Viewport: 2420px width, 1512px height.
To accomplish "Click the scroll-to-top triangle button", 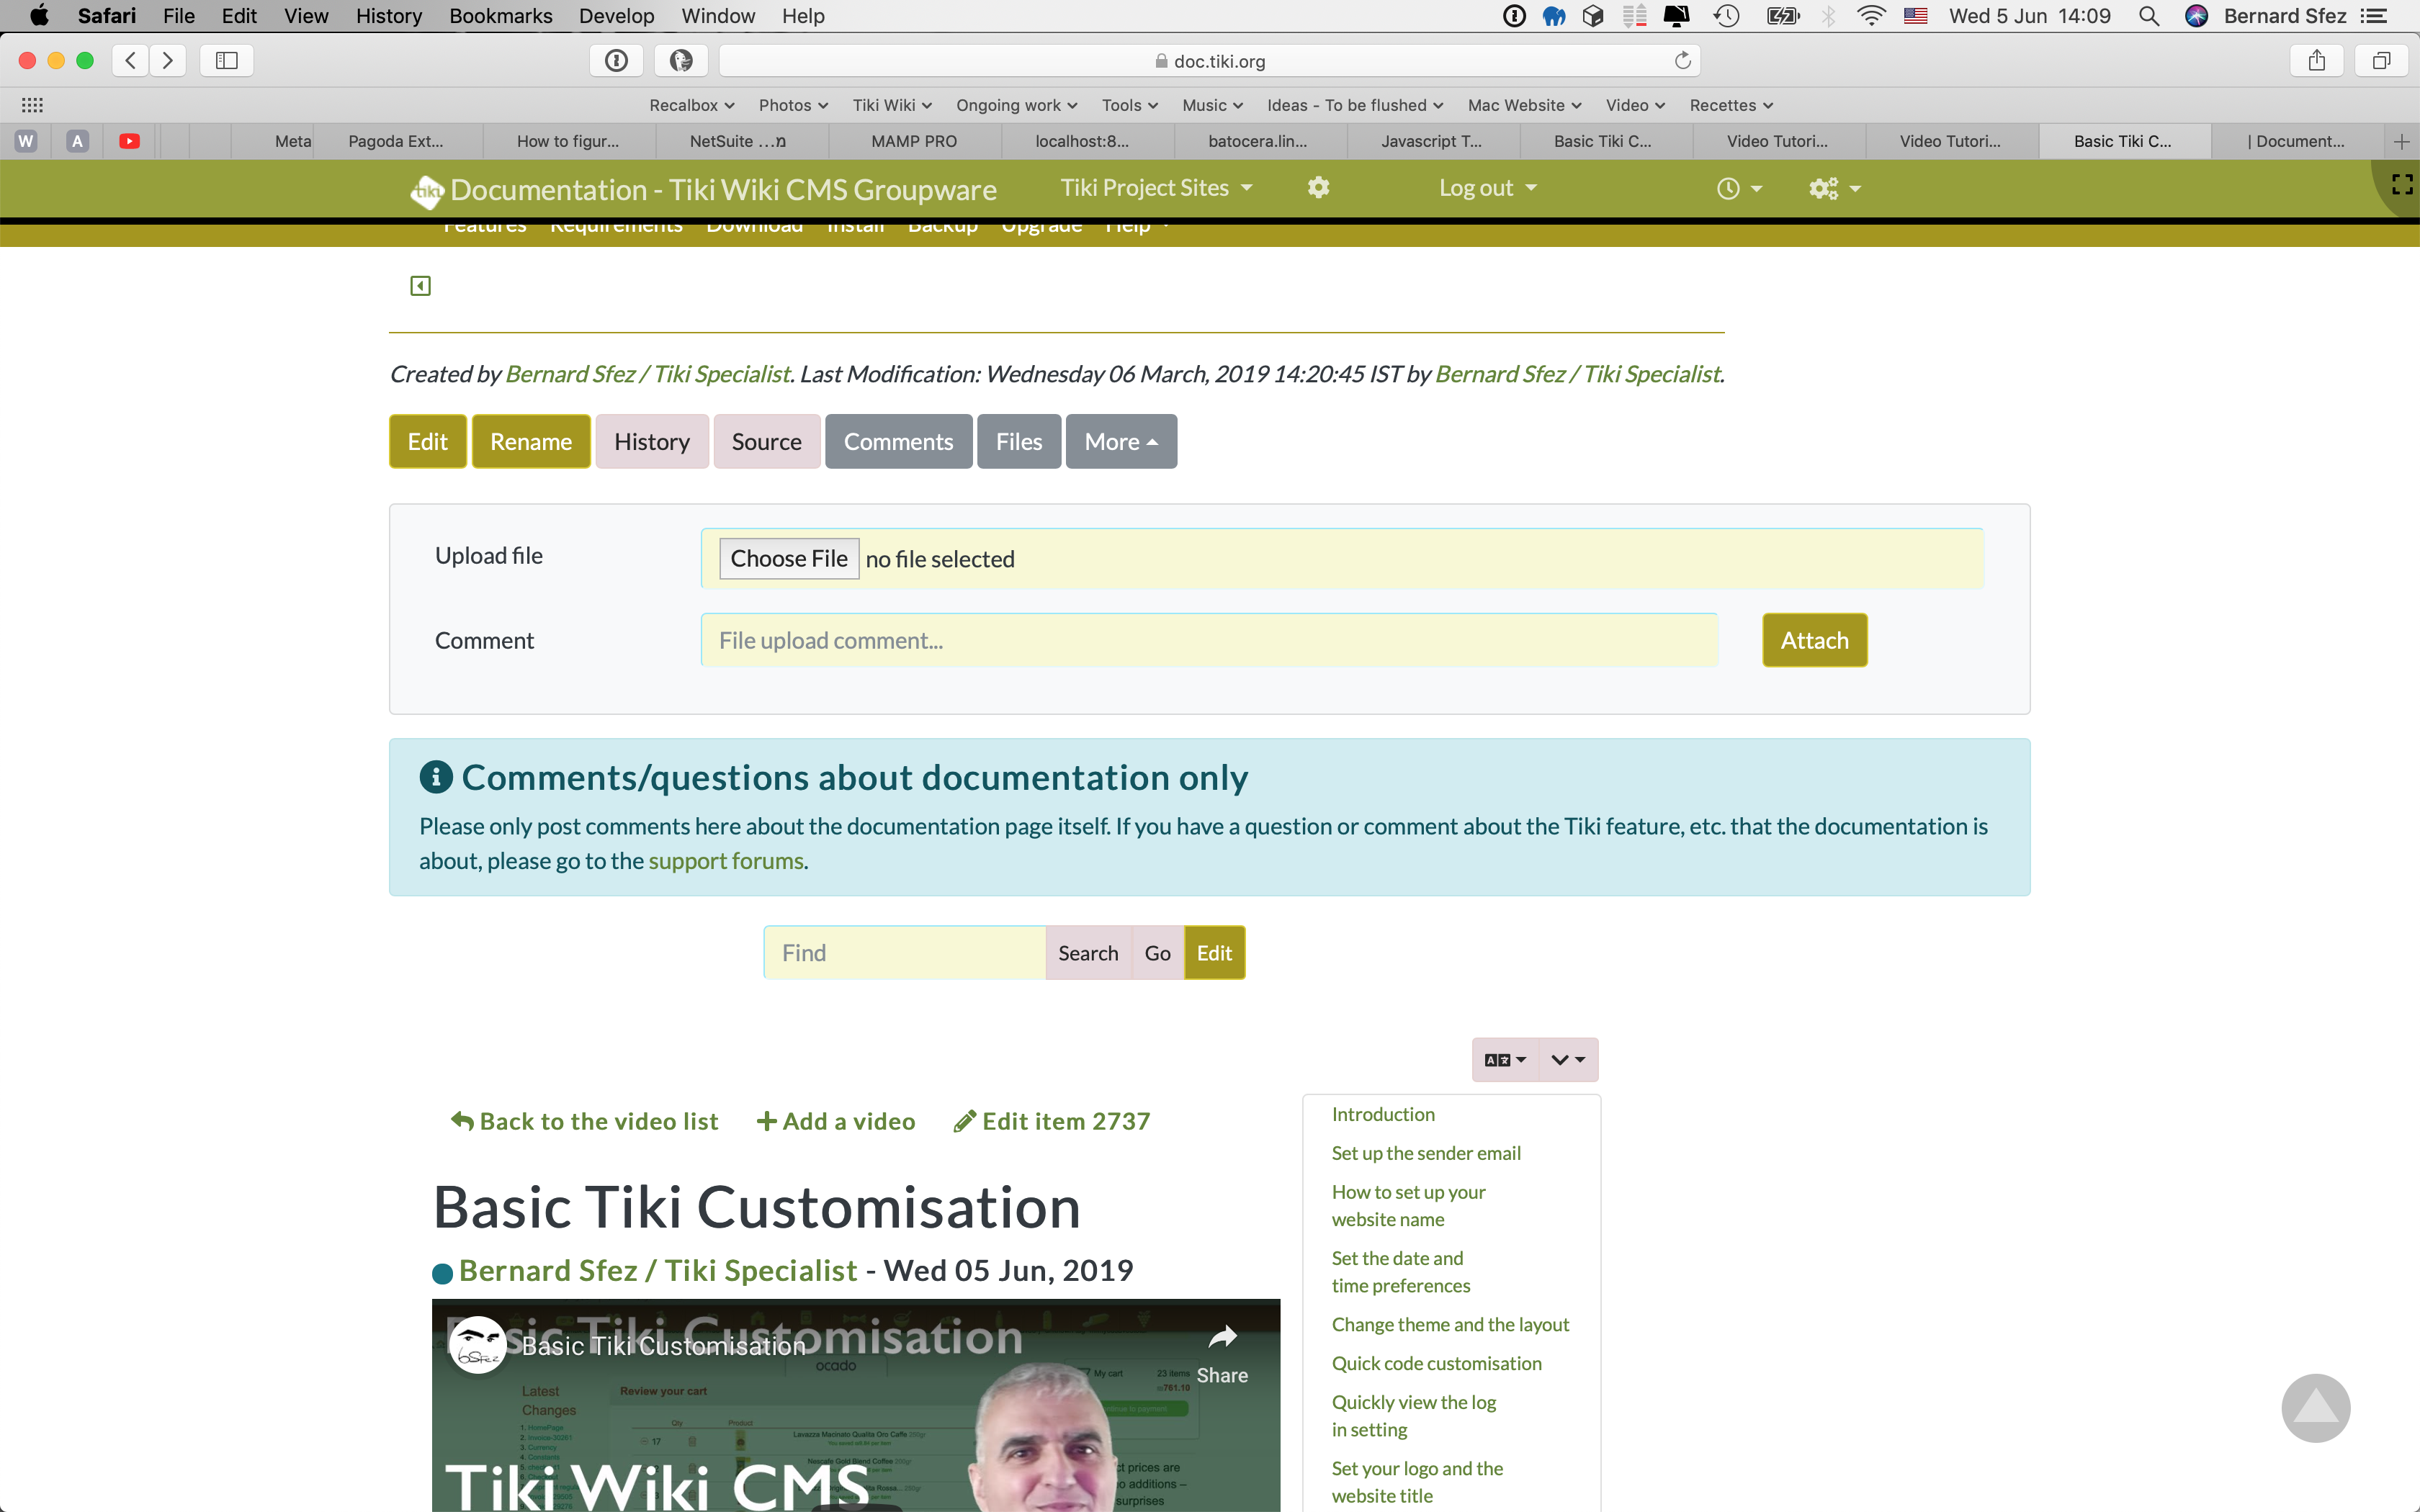I will 2315,1408.
